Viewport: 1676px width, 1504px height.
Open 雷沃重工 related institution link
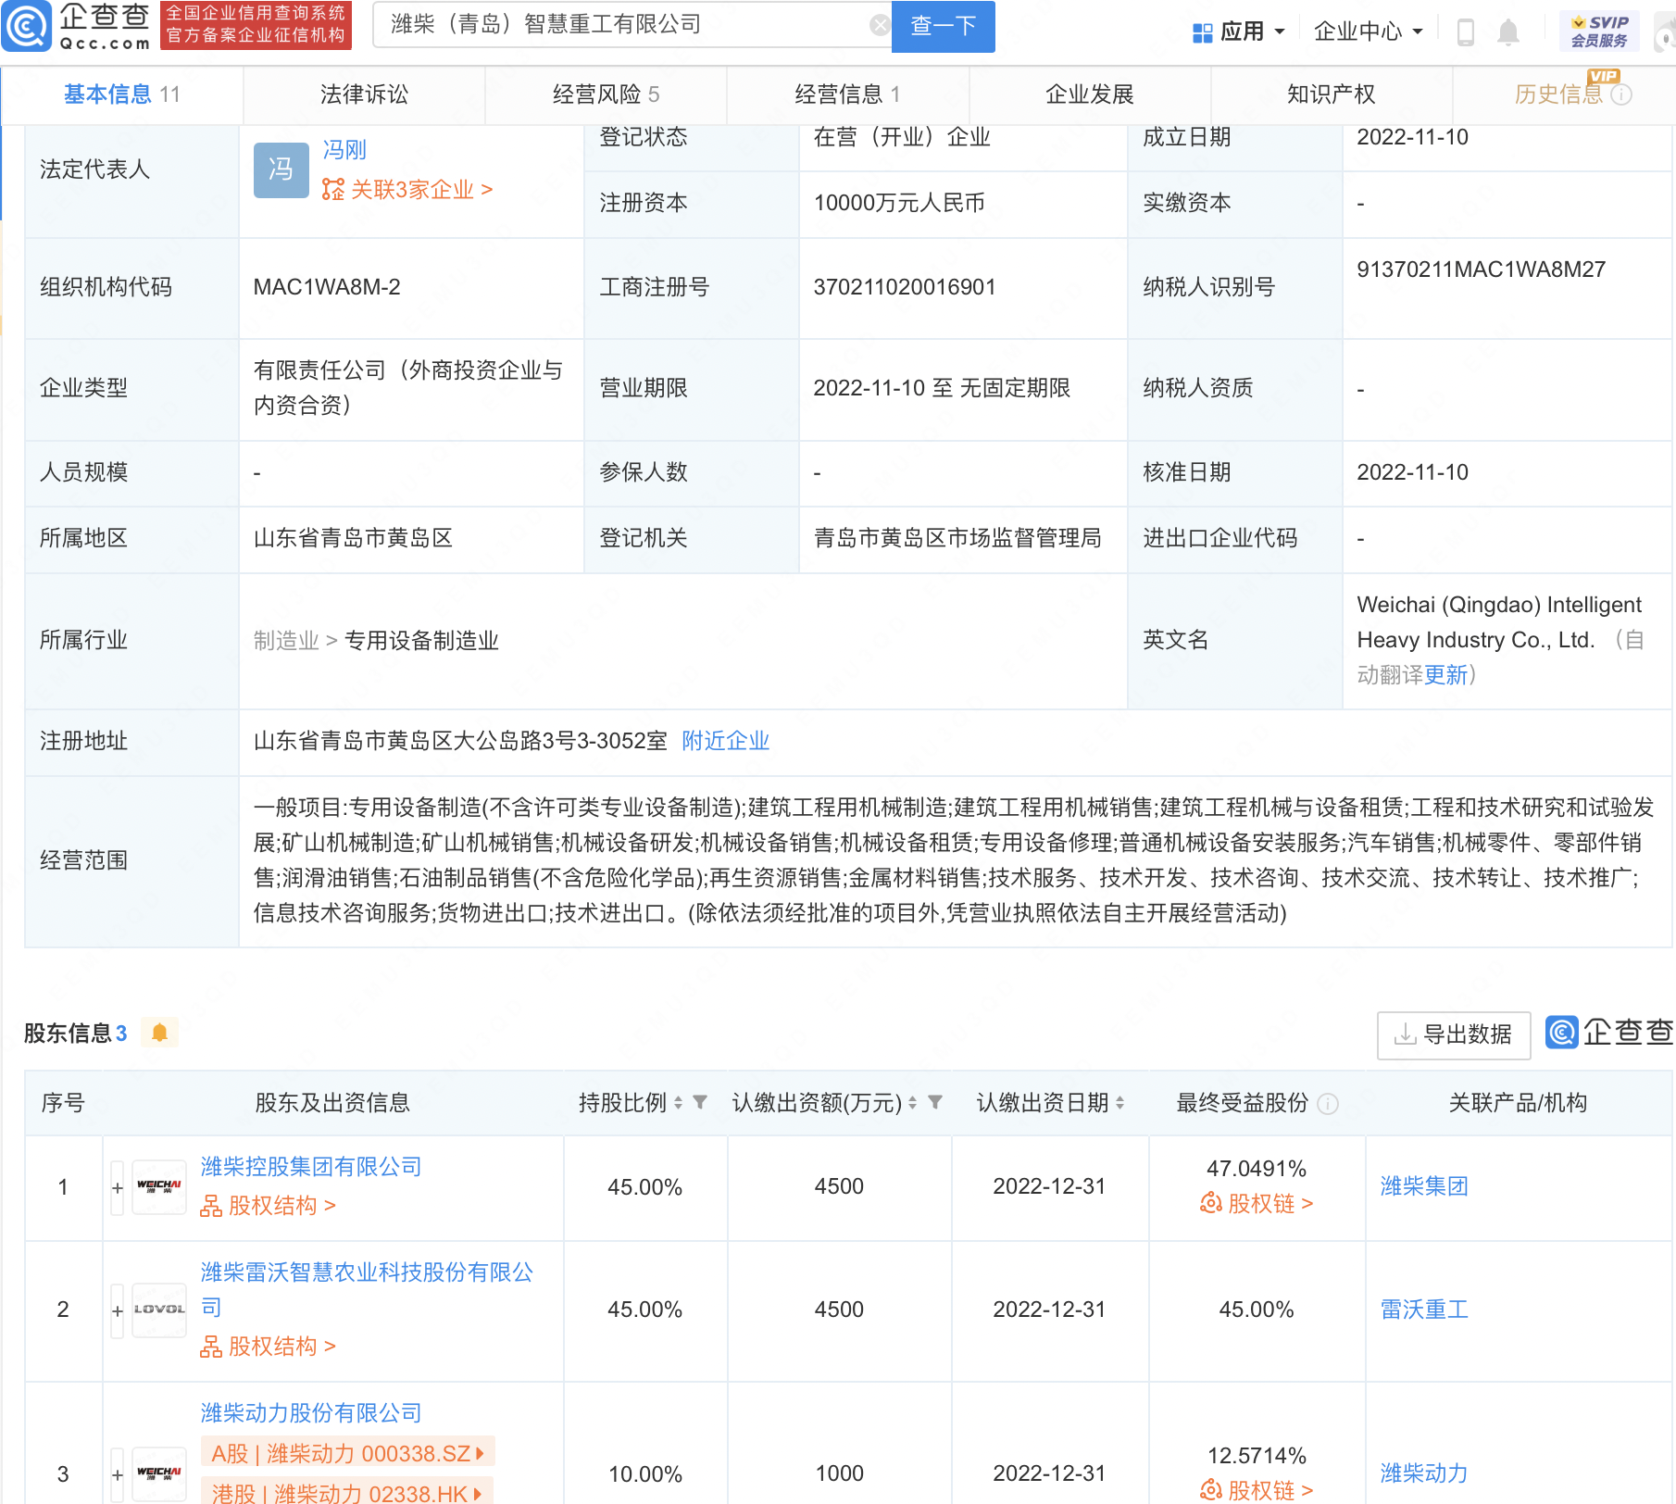tap(1424, 1310)
